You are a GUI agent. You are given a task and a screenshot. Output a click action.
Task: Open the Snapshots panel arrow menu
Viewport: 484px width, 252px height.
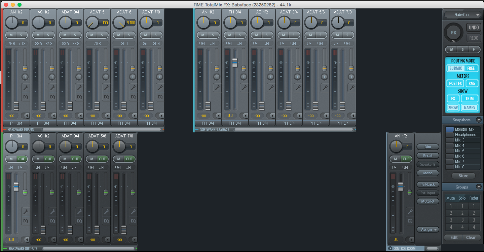[x=479, y=120]
